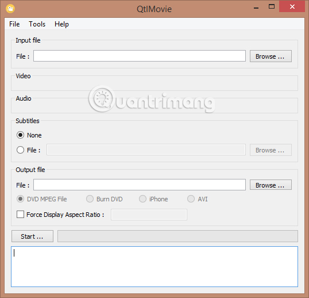Start the conversion with Start button

pyautogui.click(x=32, y=236)
